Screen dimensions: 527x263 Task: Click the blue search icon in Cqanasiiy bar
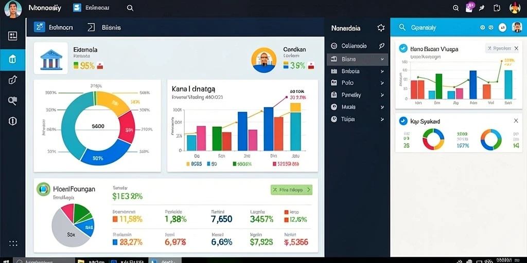coord(402,28)
